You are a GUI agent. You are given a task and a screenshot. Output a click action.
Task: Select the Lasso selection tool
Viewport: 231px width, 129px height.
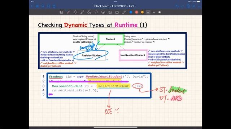point(96,12)
